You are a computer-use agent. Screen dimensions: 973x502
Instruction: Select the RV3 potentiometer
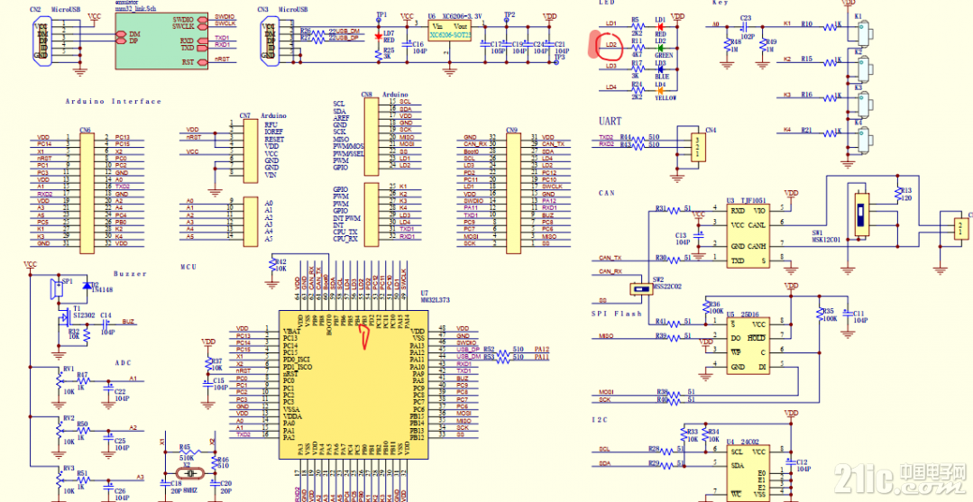click(x=60, y=479)
